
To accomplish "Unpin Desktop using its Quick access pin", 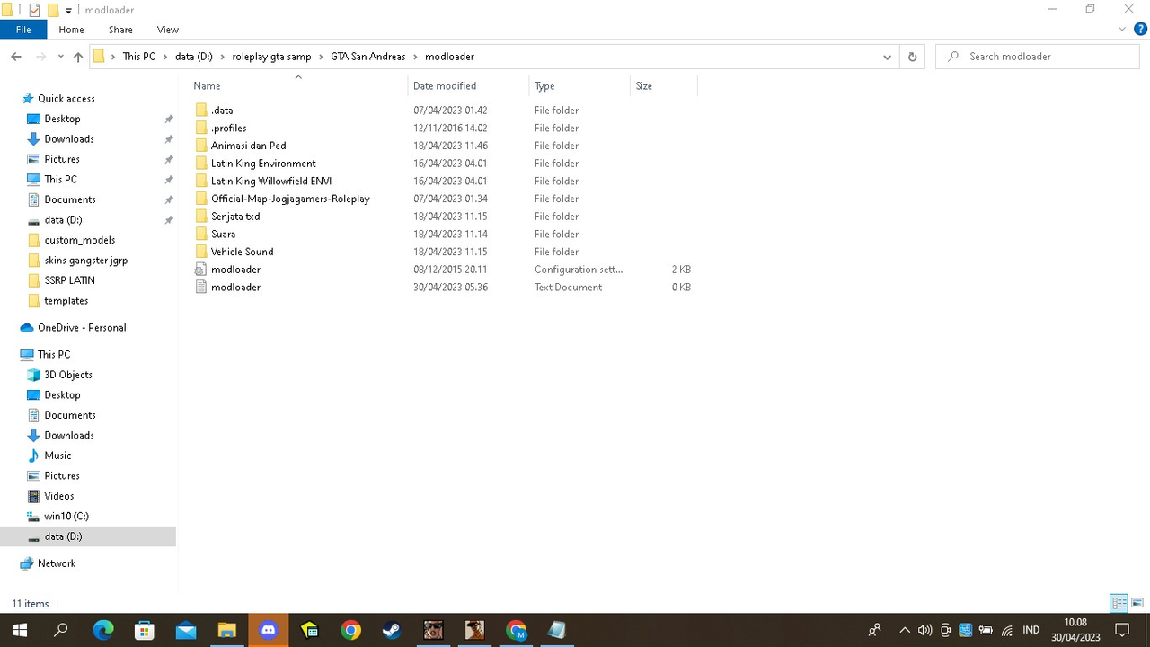I will pos(169,119).
